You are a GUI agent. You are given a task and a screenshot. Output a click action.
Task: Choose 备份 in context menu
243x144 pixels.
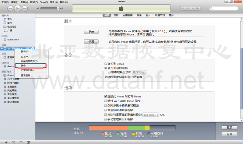[31, 65]
